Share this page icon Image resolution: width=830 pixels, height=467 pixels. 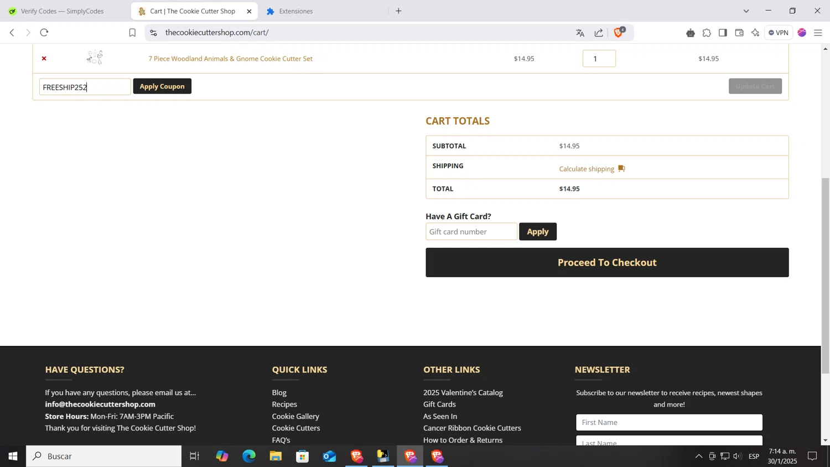tap(599, 33)
